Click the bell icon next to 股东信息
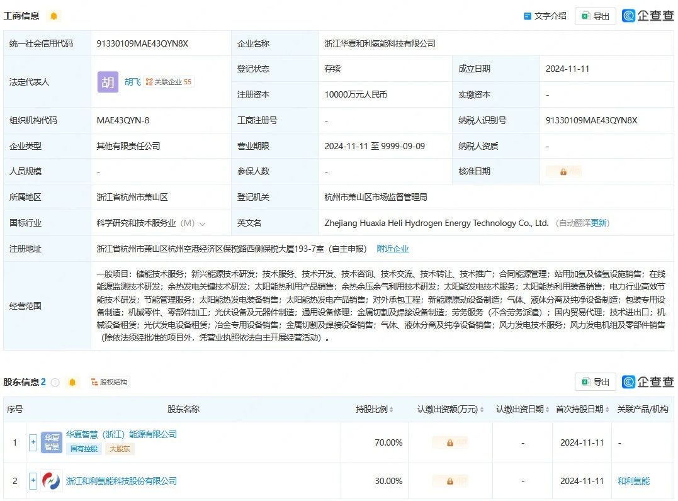 click(x=72, y=382)
